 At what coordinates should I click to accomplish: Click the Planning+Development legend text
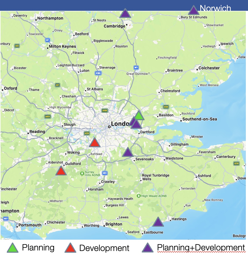tap(201, 248)
